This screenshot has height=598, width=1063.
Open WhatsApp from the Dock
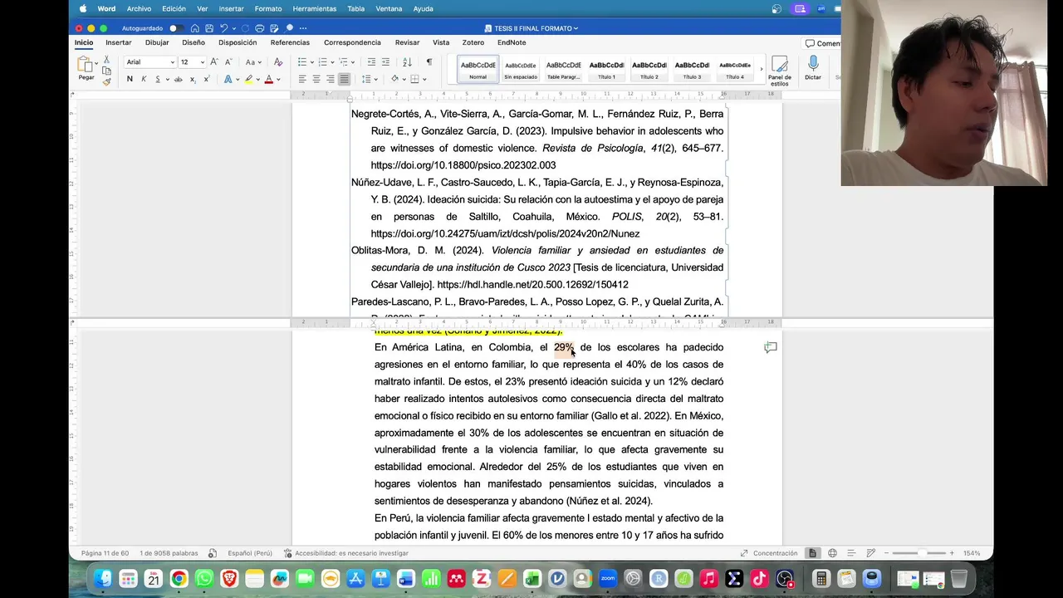coord(204,579)
